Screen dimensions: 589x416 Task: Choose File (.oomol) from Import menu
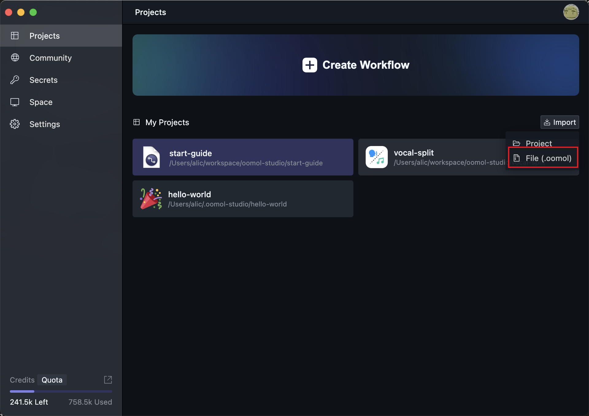[543, 158]
